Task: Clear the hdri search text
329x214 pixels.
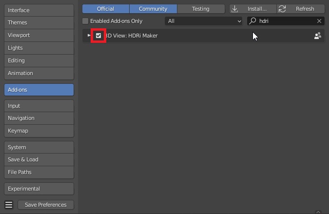Action: [319, 21]
